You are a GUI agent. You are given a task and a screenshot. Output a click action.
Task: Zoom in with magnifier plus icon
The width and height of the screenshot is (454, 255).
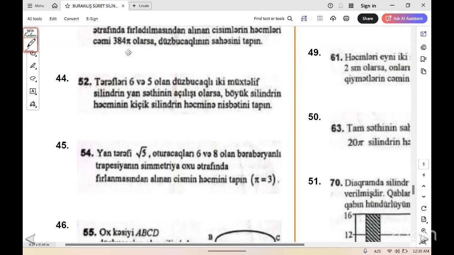423,231
